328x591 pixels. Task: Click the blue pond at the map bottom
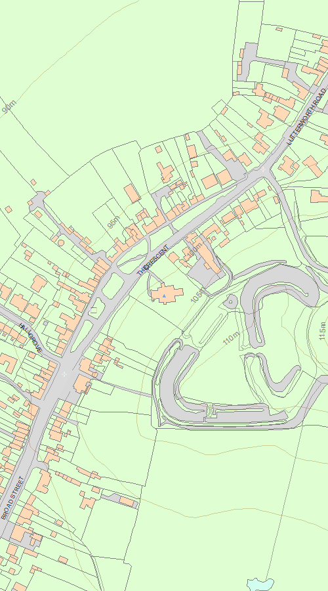[260, 584]
